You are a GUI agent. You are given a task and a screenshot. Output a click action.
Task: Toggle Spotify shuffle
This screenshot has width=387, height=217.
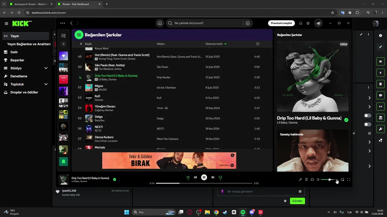188,177
